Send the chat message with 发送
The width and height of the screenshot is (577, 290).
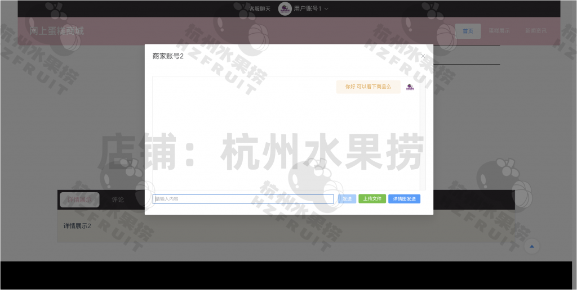coord(347,199)
